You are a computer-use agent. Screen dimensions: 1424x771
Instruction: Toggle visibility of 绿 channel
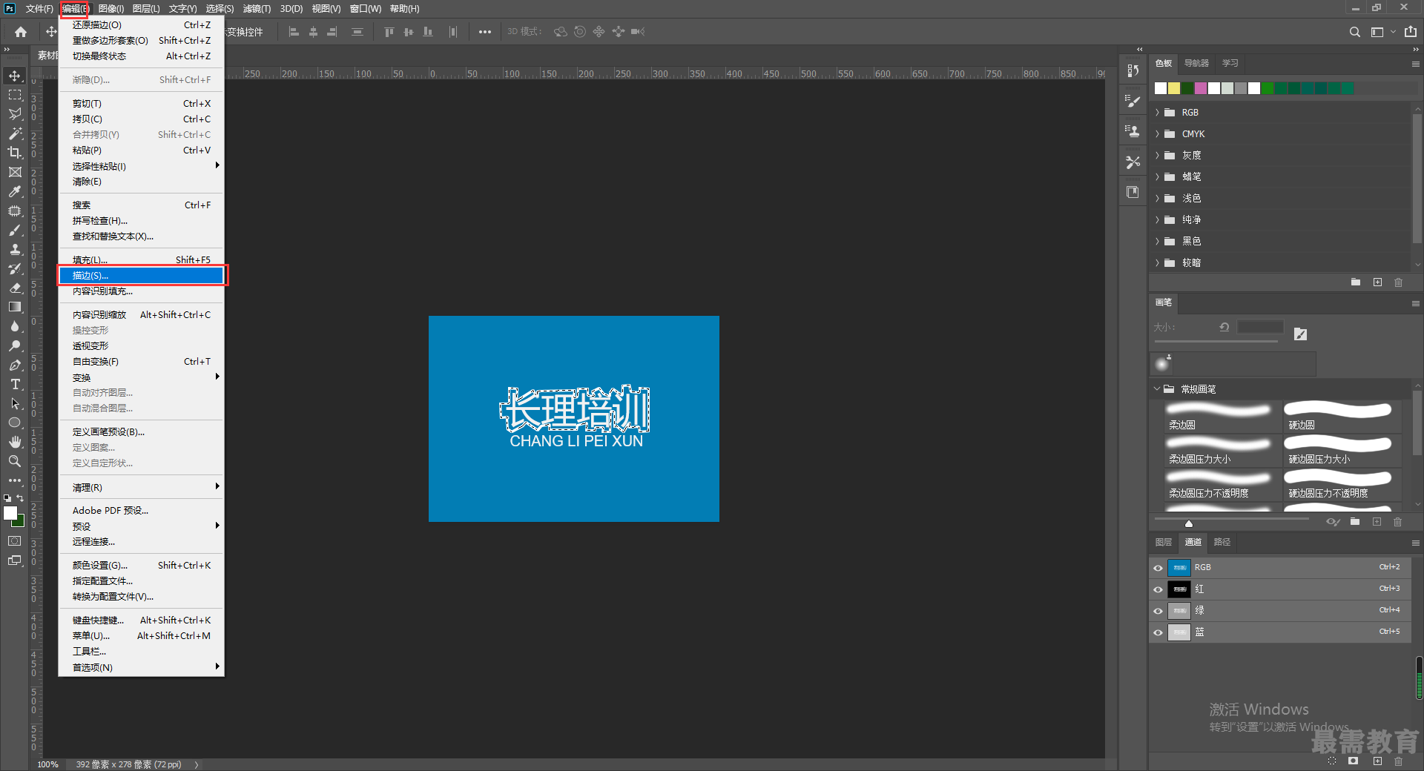point(1158,611)
